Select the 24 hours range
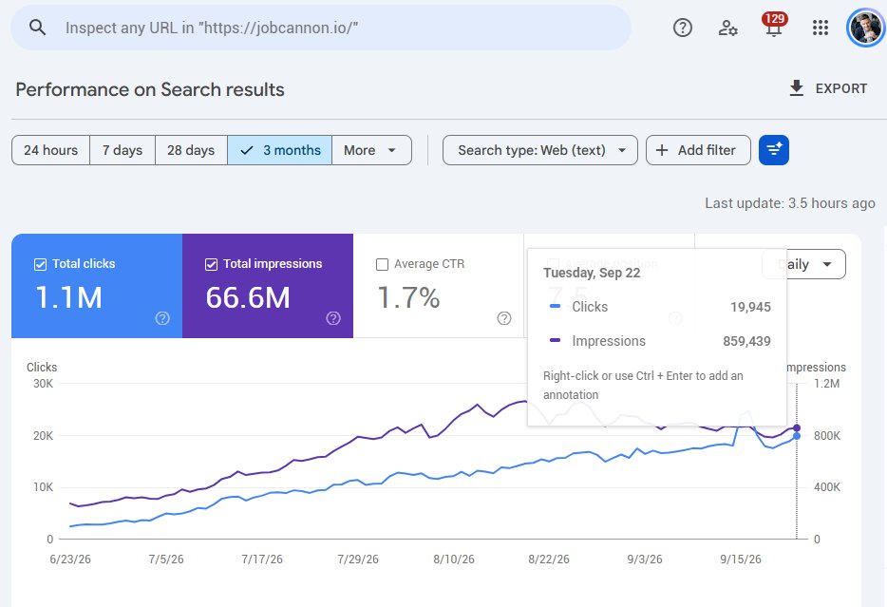This screenshot has width=887, height=607. [50, 150]
